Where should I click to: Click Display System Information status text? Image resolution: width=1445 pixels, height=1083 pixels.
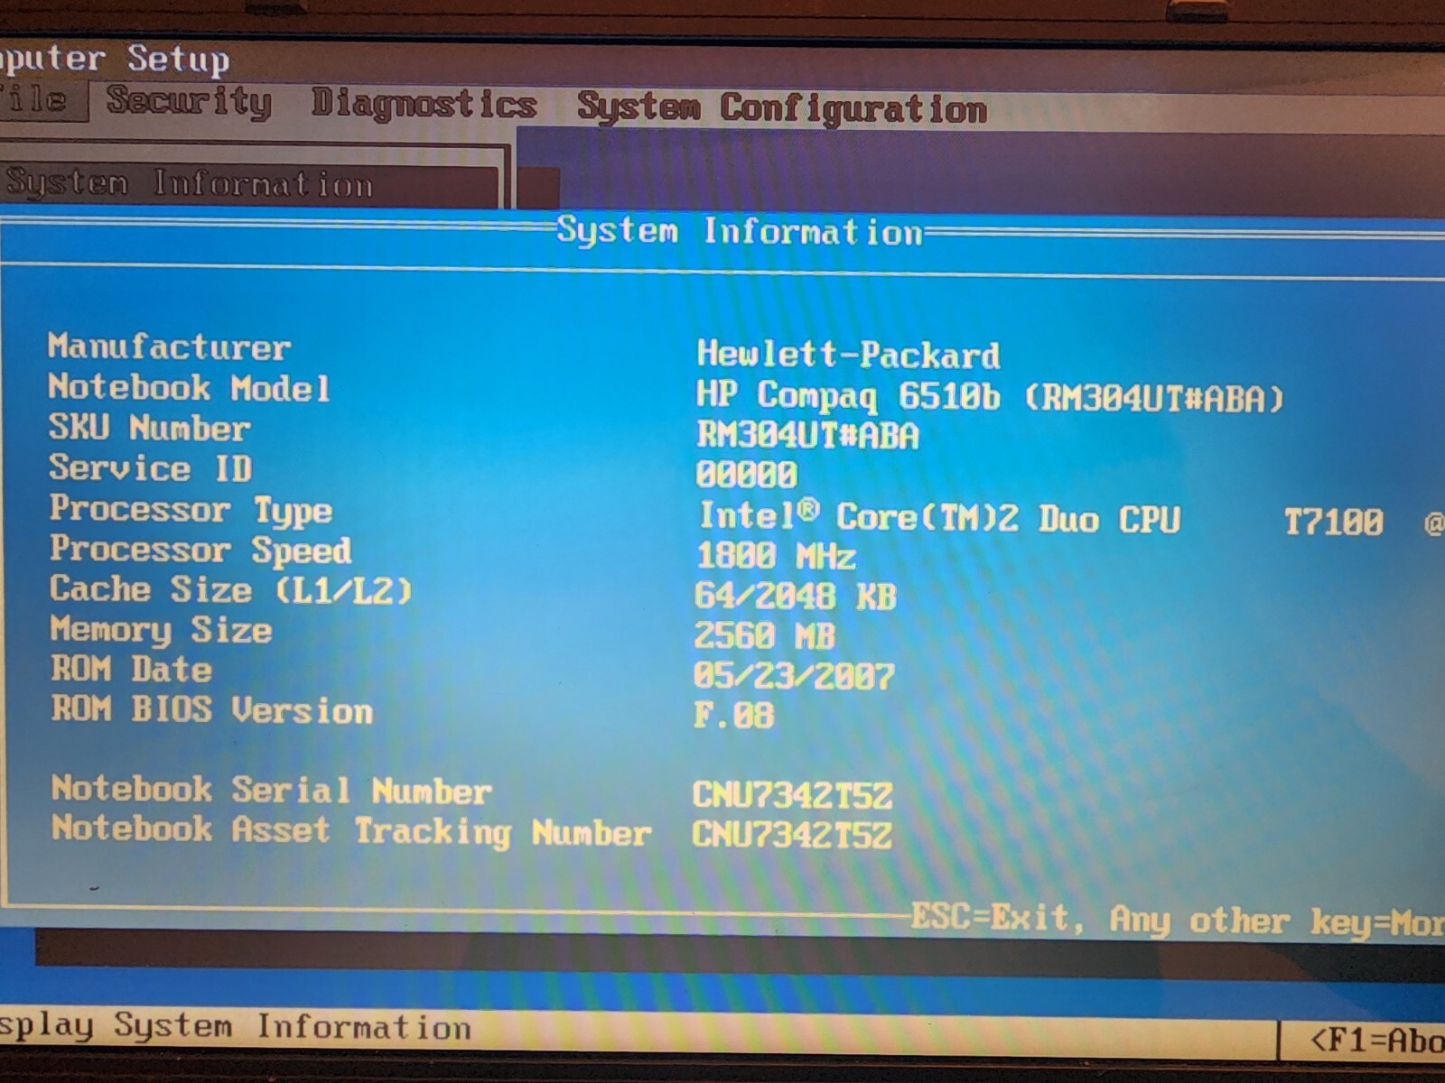click(236, 1026)
